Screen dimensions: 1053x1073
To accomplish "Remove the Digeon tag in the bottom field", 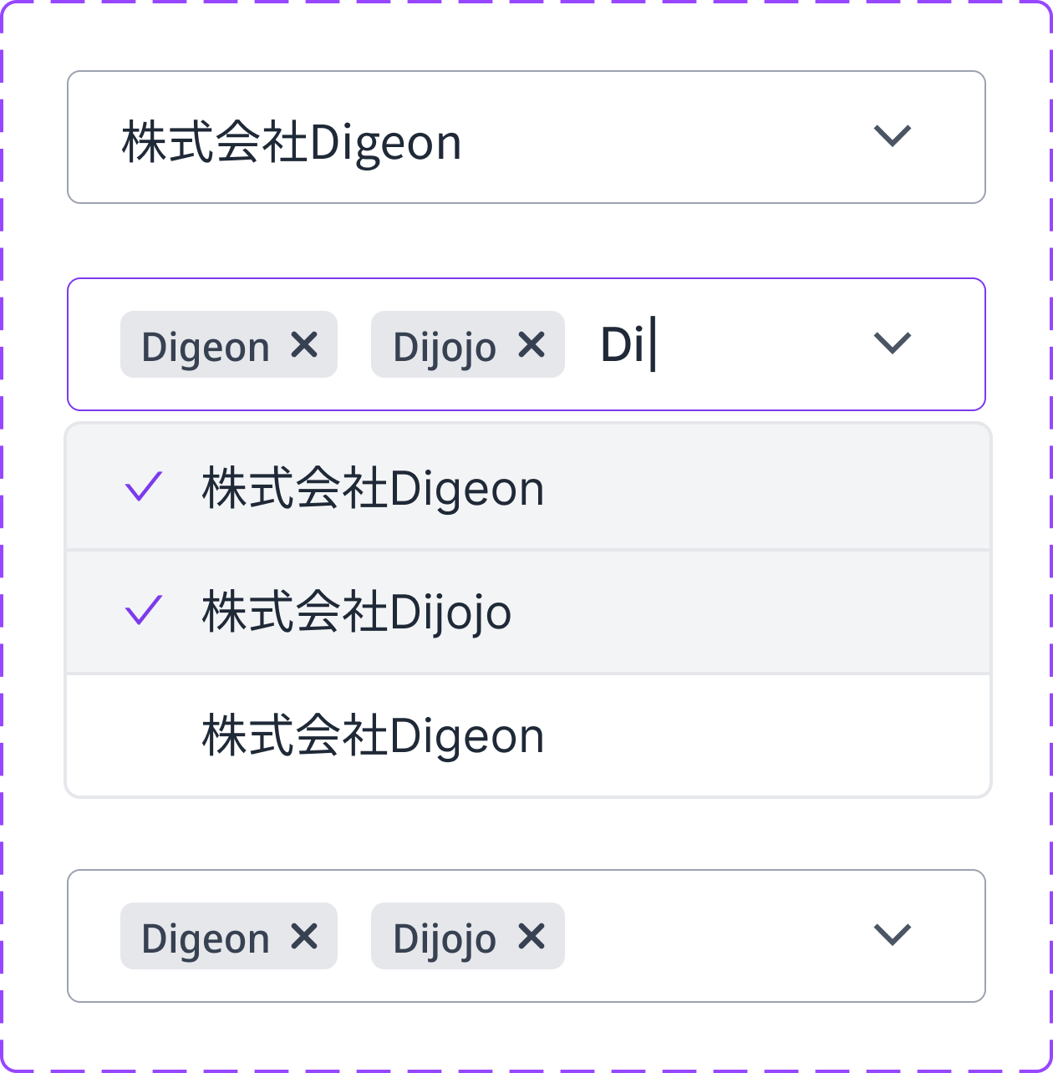I will point(304,936).
